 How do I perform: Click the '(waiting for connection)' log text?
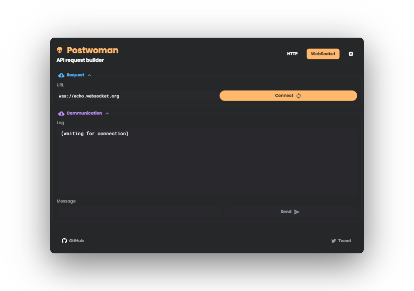tap(95, 133)
